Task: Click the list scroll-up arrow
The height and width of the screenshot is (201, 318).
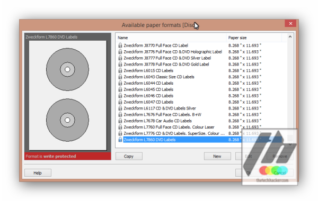Action: pos(290,37)
